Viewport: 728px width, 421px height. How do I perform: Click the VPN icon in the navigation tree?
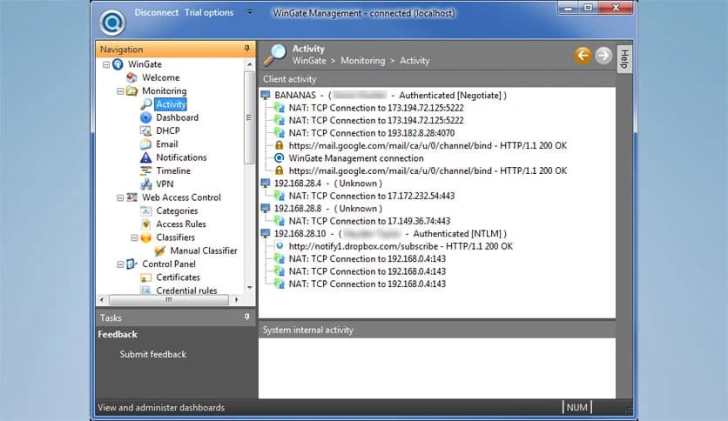pyautogui.click(x=145, y=184)
